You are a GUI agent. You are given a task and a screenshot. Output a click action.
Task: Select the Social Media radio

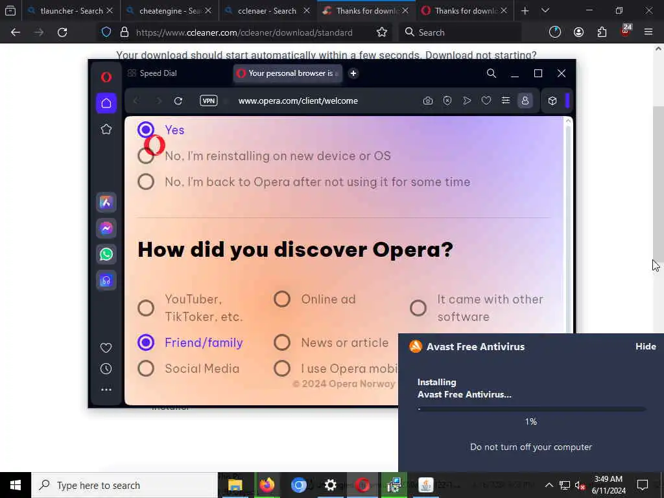click(146, 368)
